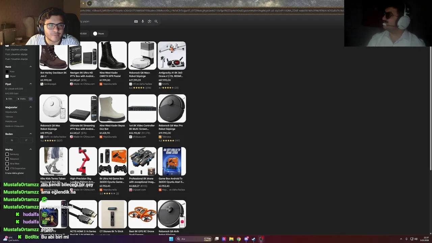
Task: Open taskbar clock showing 22:37
Action: coord(424,239)
